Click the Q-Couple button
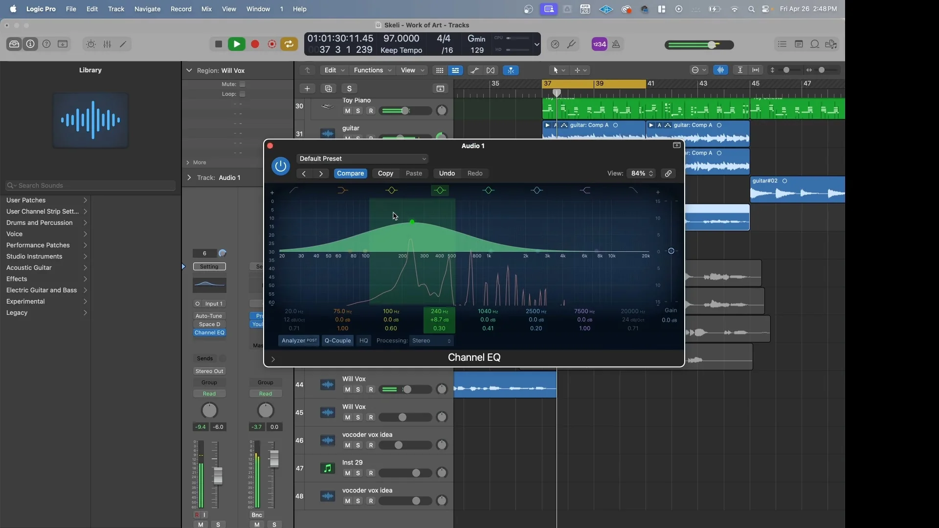Viewport: 939px width, 528px height. (x=337, y=341)
